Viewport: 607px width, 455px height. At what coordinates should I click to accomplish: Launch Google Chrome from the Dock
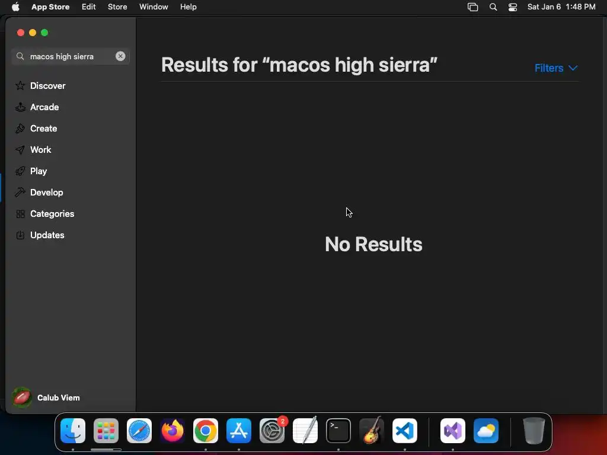[206, 431]
